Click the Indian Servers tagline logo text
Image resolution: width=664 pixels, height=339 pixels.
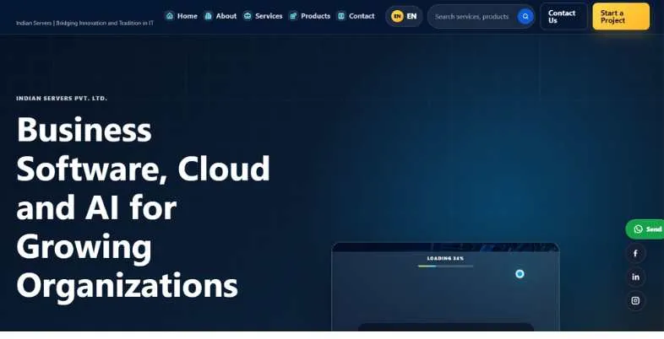point(84,23)
